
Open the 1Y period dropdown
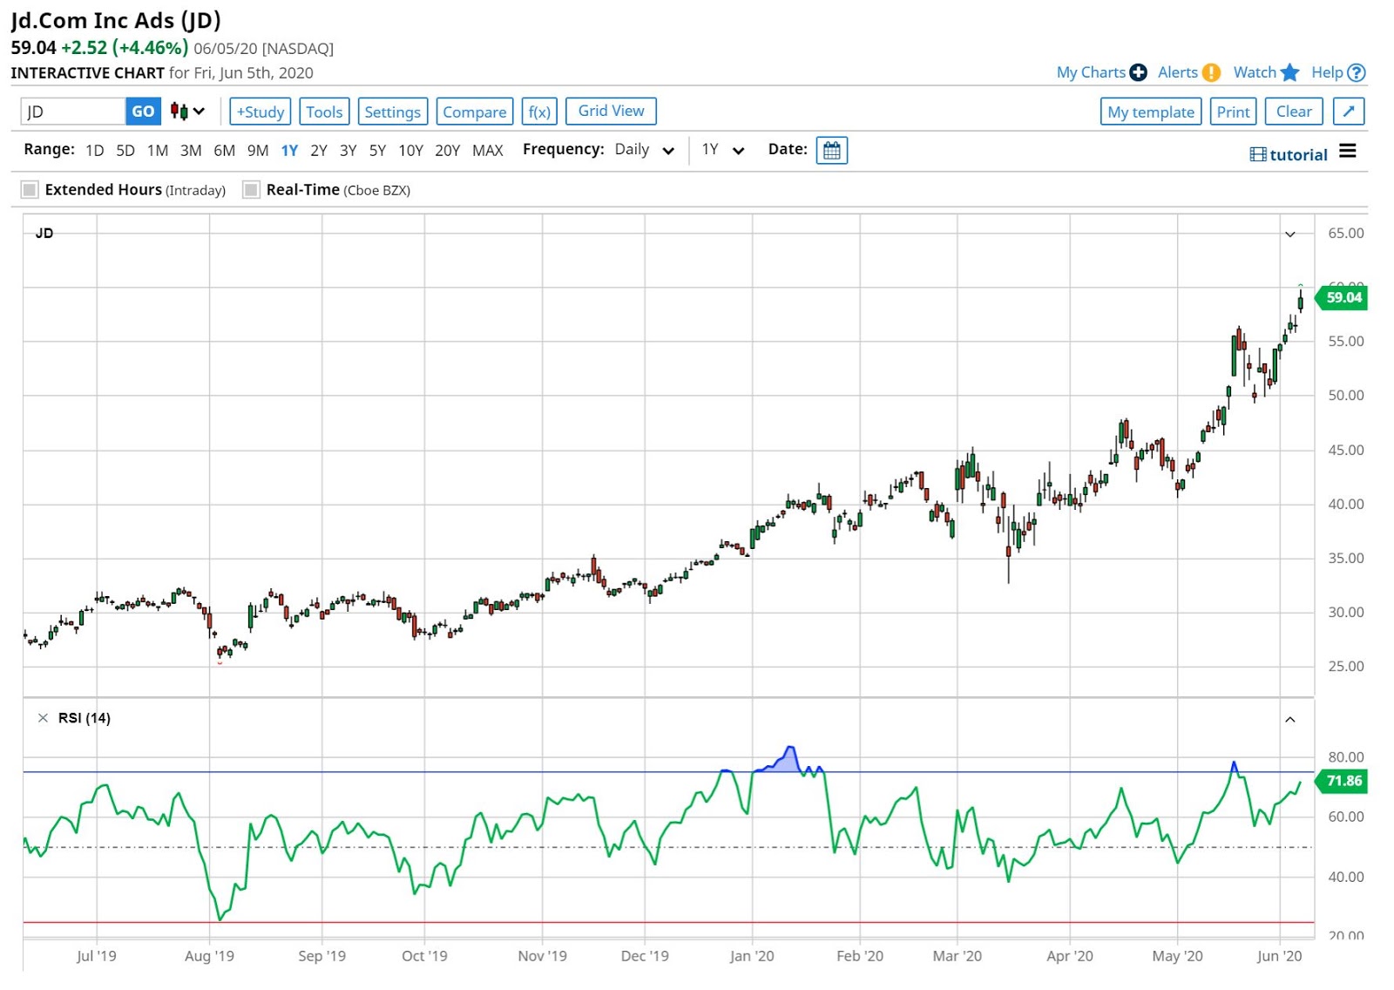pyautogui.click(x=723, y=150)
